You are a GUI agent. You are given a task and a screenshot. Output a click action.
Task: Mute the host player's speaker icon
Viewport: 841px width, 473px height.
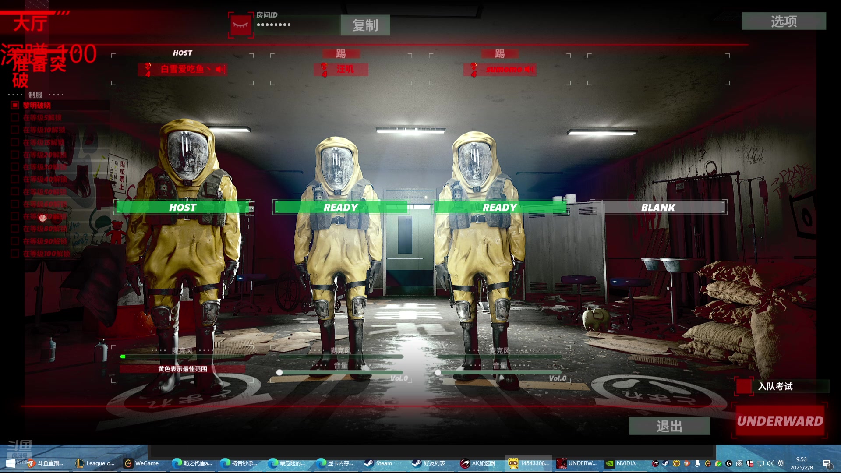click(x=221, y=69)
